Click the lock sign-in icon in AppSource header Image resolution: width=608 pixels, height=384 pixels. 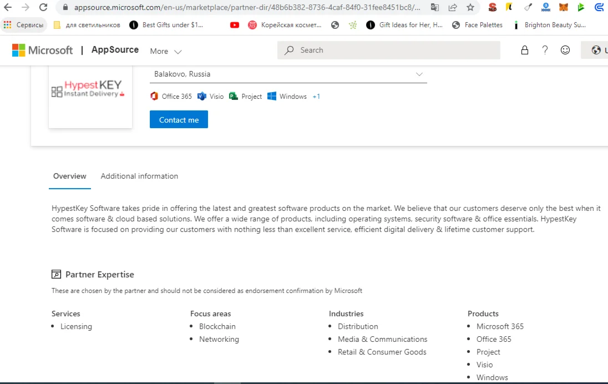pyautogui.click(x=525, y=50)
